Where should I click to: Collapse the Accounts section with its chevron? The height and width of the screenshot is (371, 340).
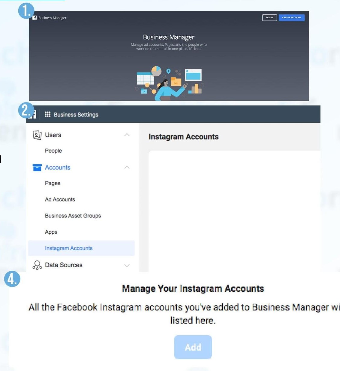coord(127,167)
